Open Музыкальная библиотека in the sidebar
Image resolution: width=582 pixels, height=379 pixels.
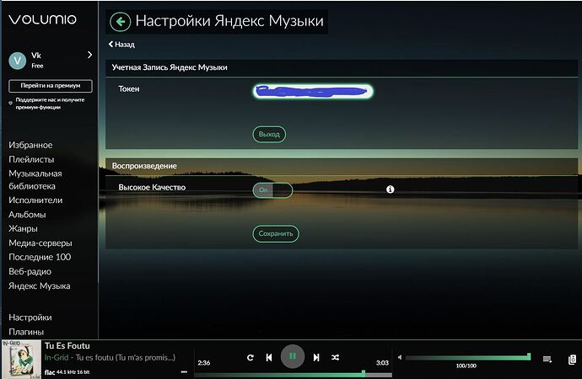coord(35,179)
